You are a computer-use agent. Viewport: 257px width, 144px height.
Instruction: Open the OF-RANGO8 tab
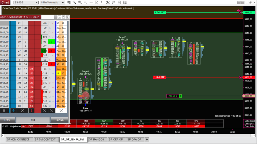coord(96,139)
